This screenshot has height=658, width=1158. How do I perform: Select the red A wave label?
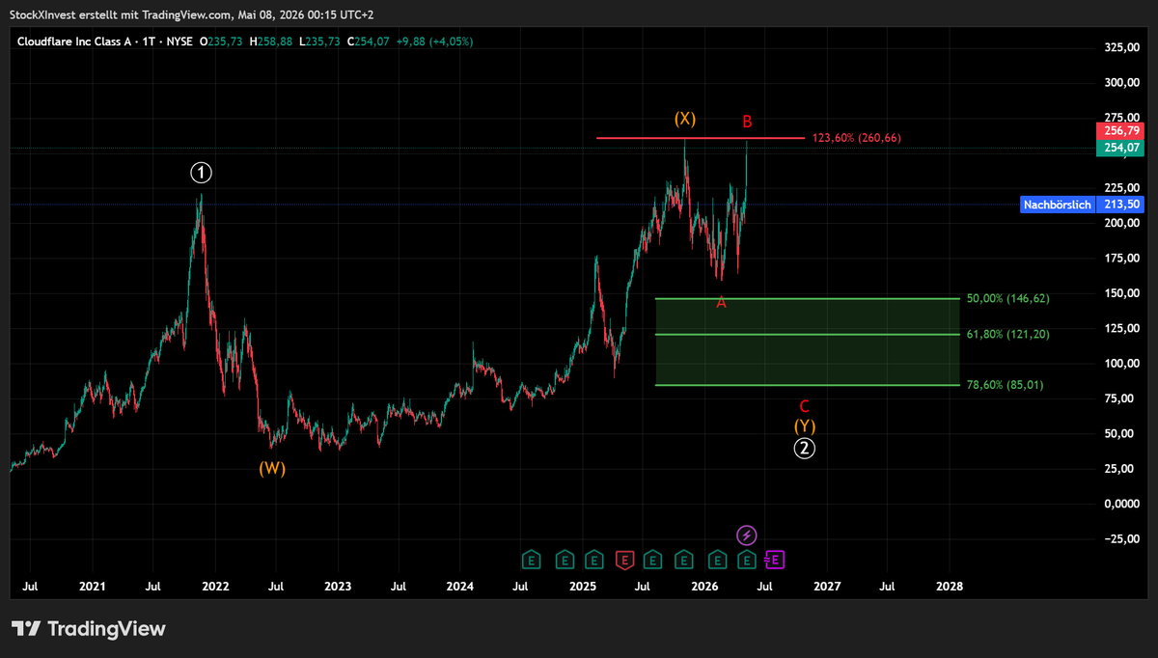(721, 302)
